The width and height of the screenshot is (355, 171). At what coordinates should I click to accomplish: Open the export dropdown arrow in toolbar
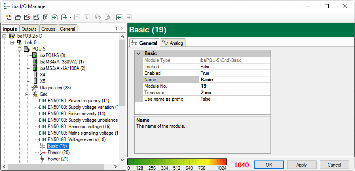(x=70, y=17)
